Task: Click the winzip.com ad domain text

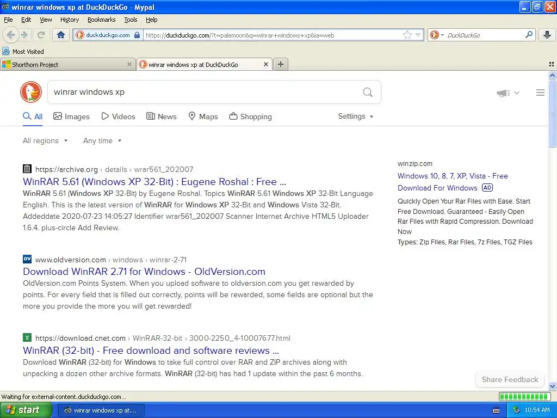Action: pos(415,164)
